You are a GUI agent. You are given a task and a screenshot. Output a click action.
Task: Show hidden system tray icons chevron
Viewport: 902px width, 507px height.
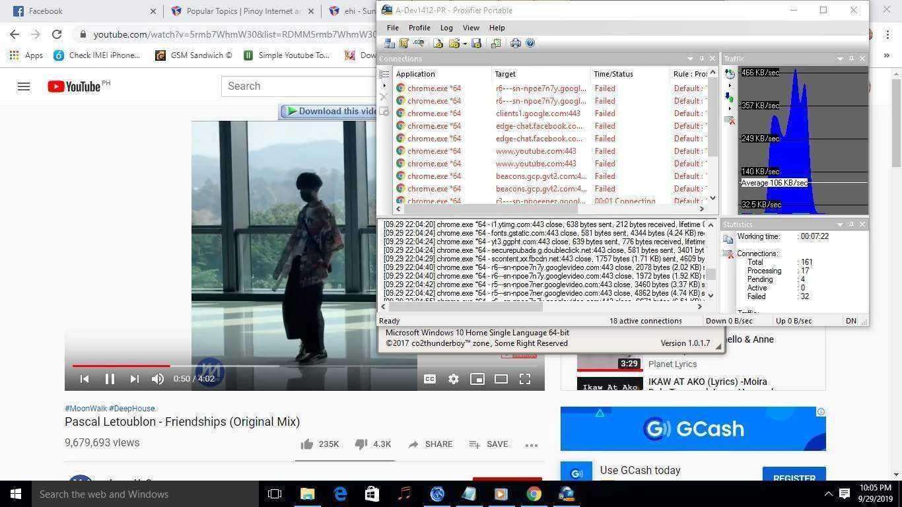click(828, 494)
